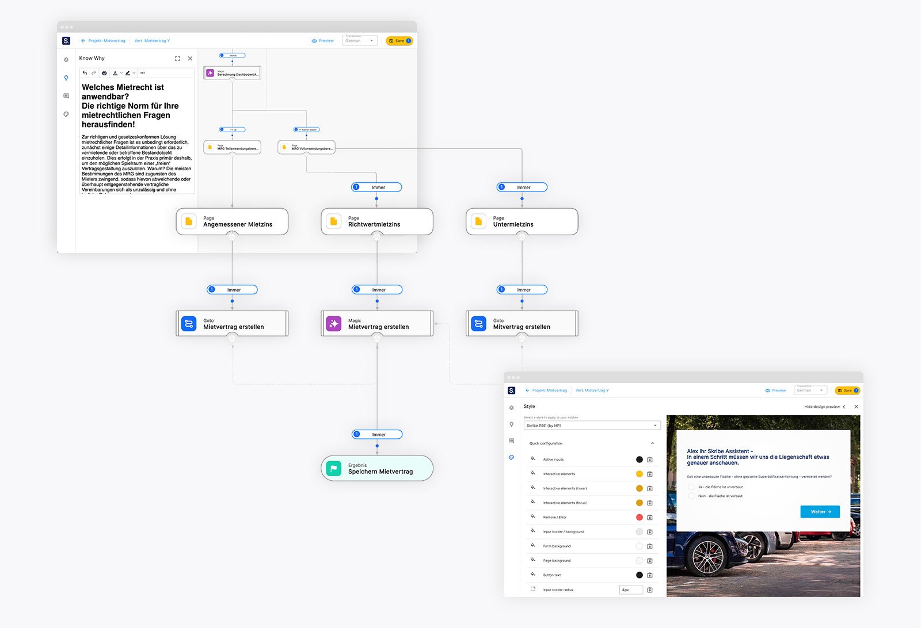921x628 pixels.
Task: Click the flag icon on Speichern Mietvertrag node
Action: (334, 469)
